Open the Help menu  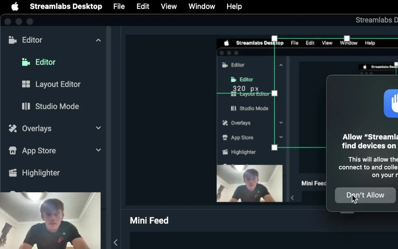tap(234, 6)
